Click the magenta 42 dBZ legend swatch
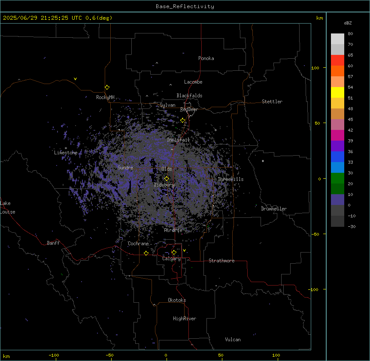Screen dimensions: 370x361 (x=337, y=135)
